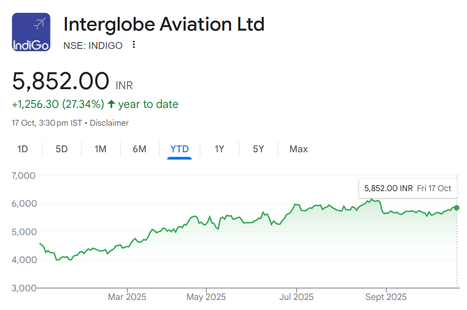Click the Sept 2025 axis label
Image resolution: width=467 pixels, height=310 pixels.
[x=386, y=297]
